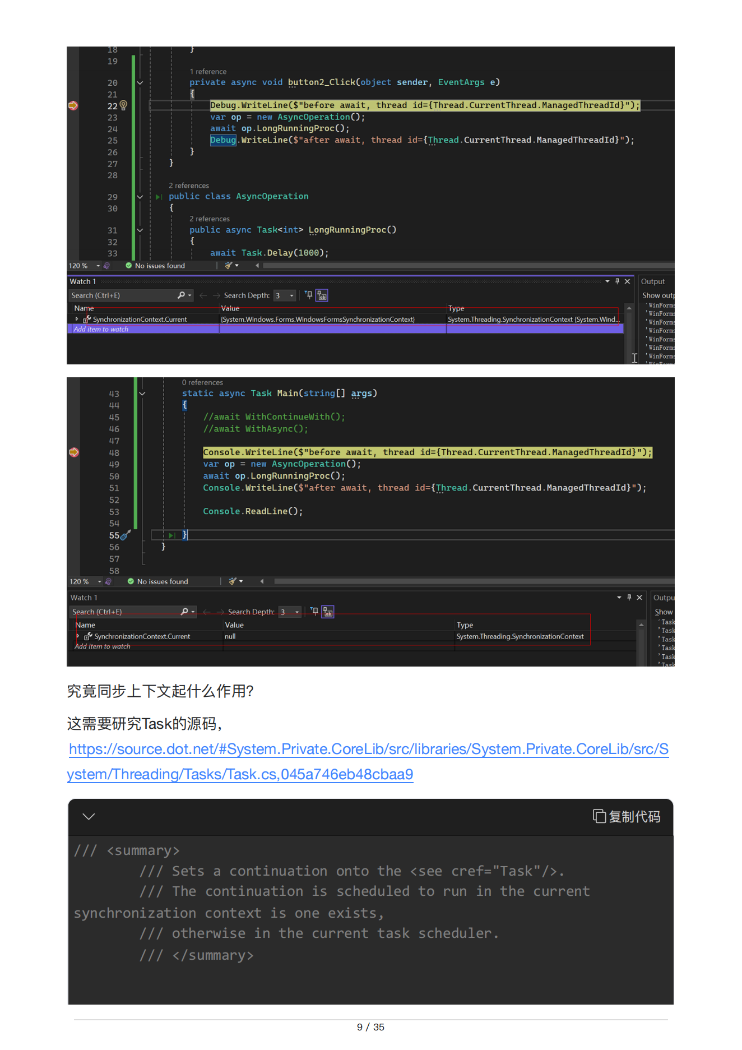This screenshot has width=742, height=1050.
Task: Click the 复制代码 copy code button
Action: pyautogui.click(x=627, y=817)
